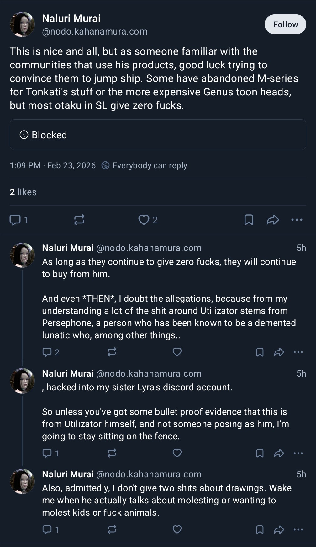Share the main post via arrow icon
The width and height of the screenshot is (316, 547).
[273, 220]
